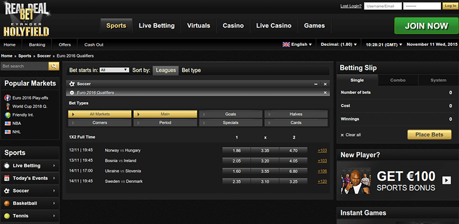Viewport: 459px width, 224px height.
Task: Toggle the Cards bet type filter
Action: [x=296, y=123]
